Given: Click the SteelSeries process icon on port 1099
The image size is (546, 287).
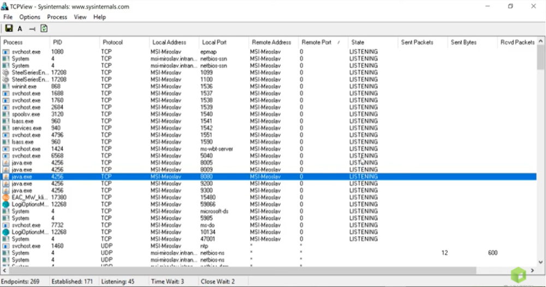Looking at the screenshot, I should tap(6, 72).
